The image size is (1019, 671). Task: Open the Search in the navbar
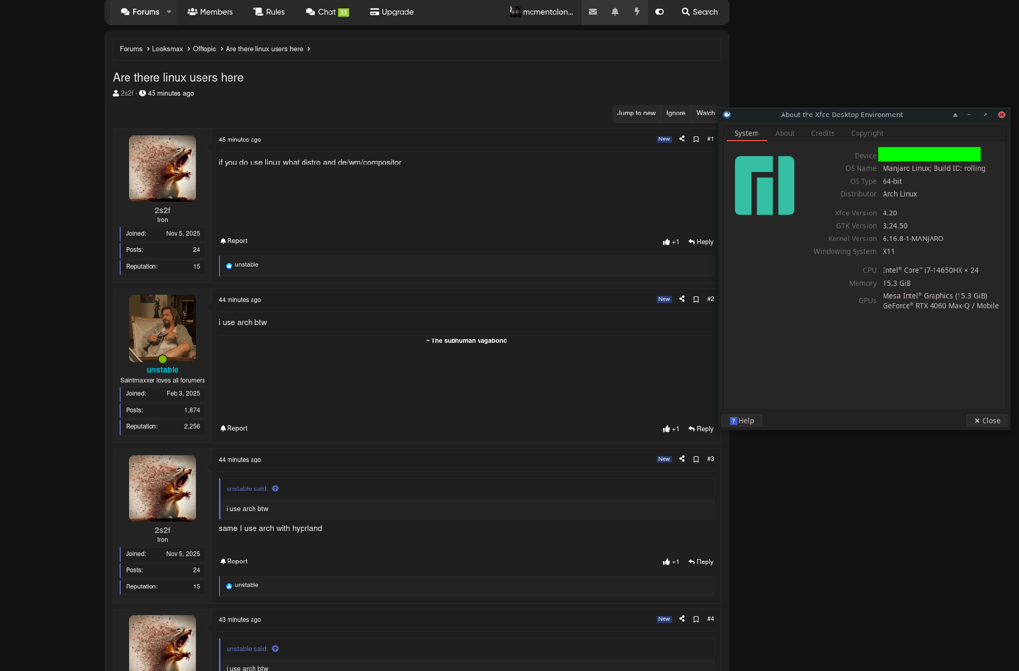click(699, 11)
